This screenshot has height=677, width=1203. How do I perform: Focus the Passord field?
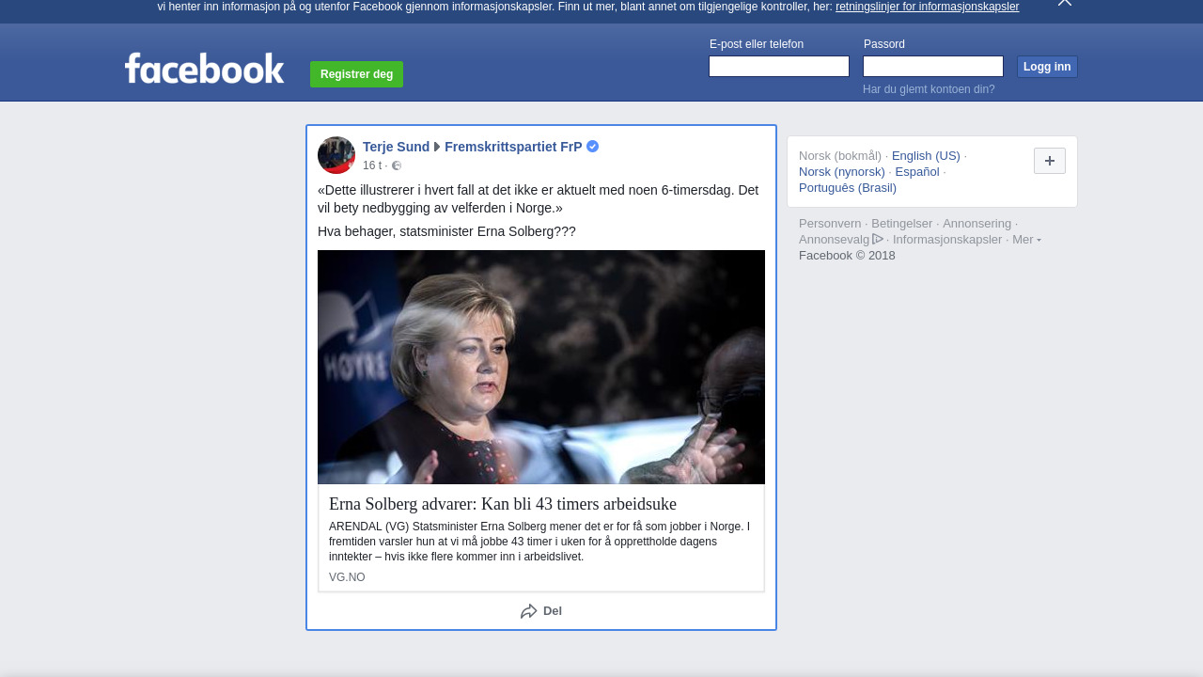933,67
